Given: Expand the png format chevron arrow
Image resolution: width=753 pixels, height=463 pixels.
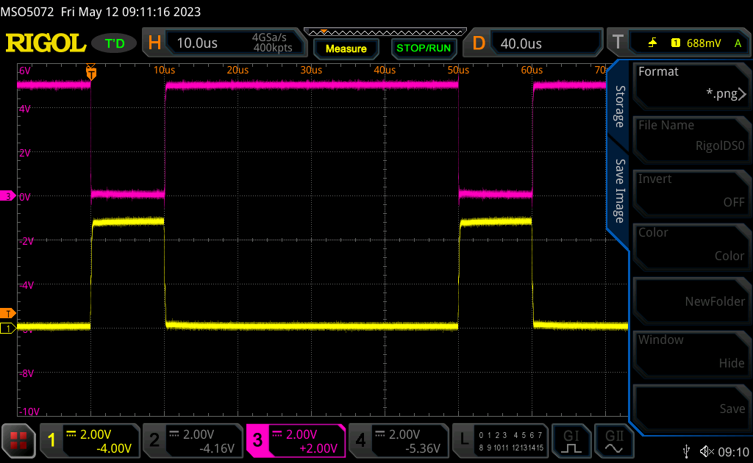Looking at the screenshot, I should 742,94.
